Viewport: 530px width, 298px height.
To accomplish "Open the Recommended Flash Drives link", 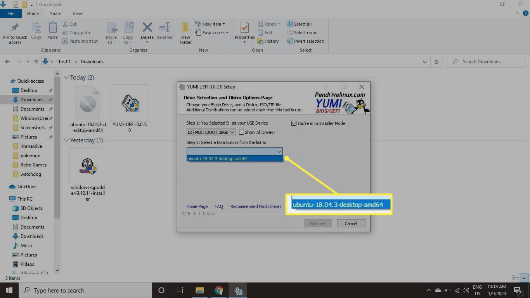I will pos(256,206).
